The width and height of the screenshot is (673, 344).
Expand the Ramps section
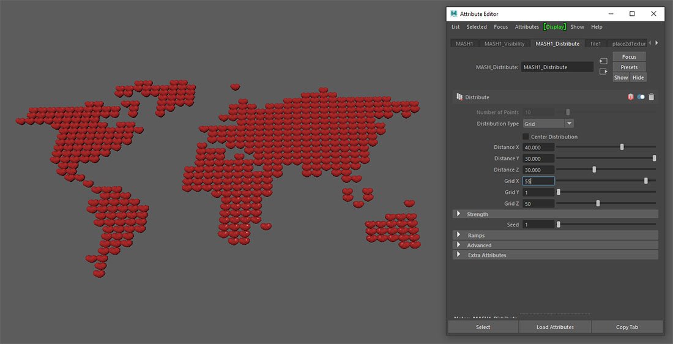pyautogui.click(x=458, y=235)
